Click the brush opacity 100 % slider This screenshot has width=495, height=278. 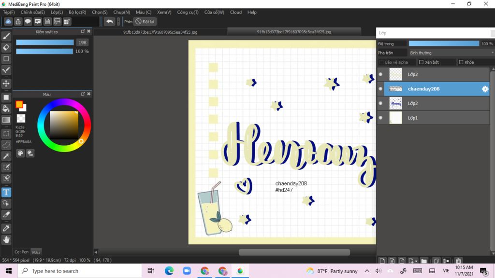tap(44, 51)
